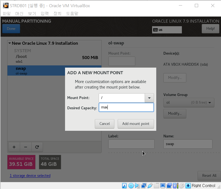Click the network adapter status icon
Screen dimensions: 221x189
[x=144, y=186]
